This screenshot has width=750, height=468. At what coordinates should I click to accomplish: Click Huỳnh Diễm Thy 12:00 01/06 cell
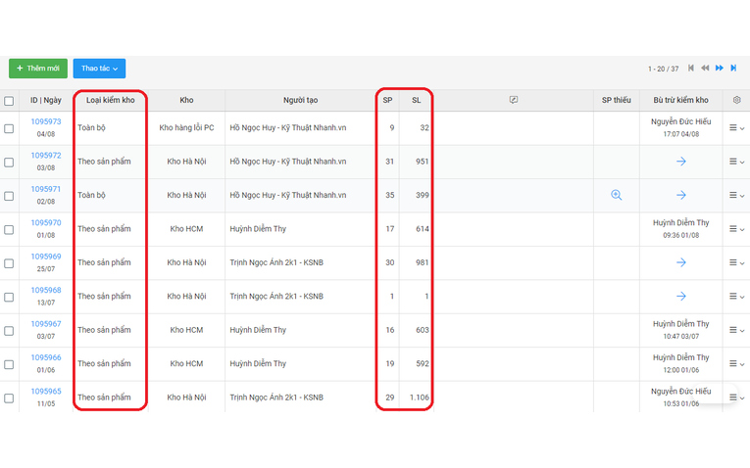(x=680, y=363)
